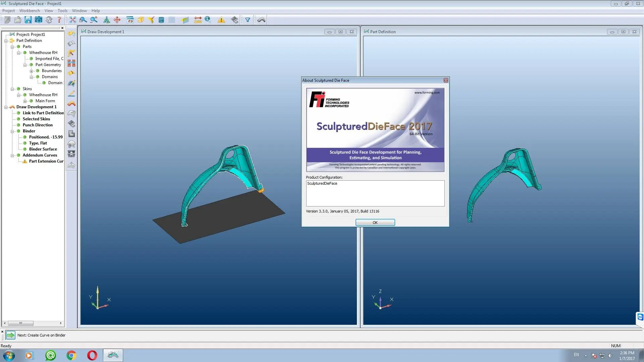Select the Part Extension Cur tree item
644x362 pixels.
point(46,161)
